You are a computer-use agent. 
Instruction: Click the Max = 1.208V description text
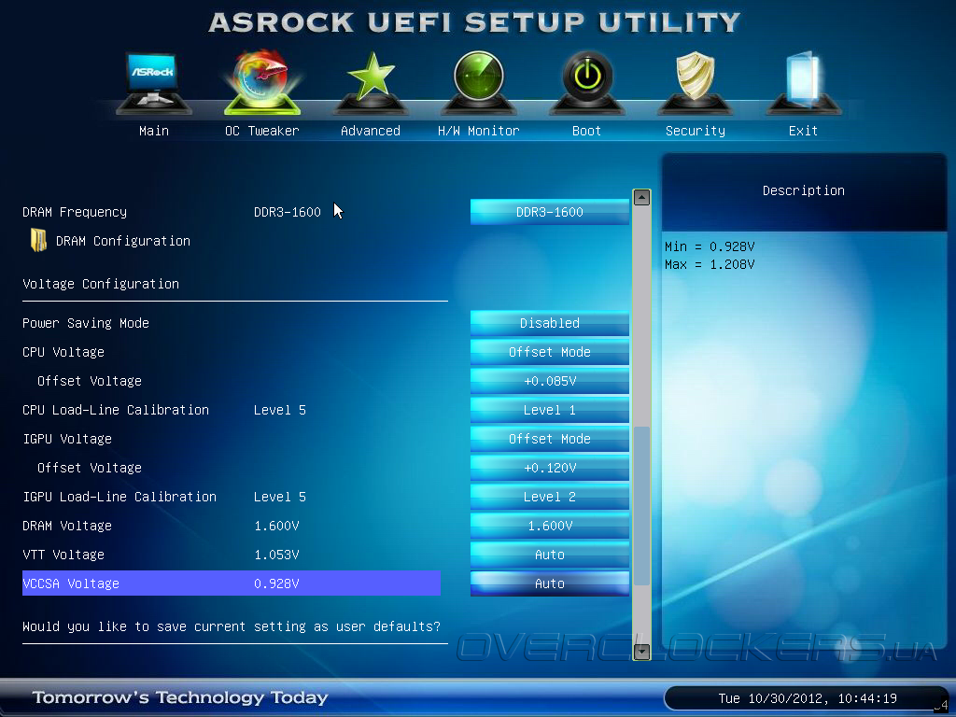click(x=710, y=264)
